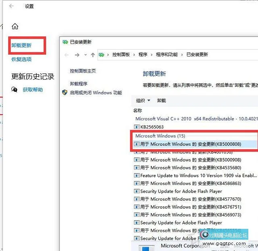Click the 名称 column header
The height and width of the screenshot is (251, 258).
137,110
